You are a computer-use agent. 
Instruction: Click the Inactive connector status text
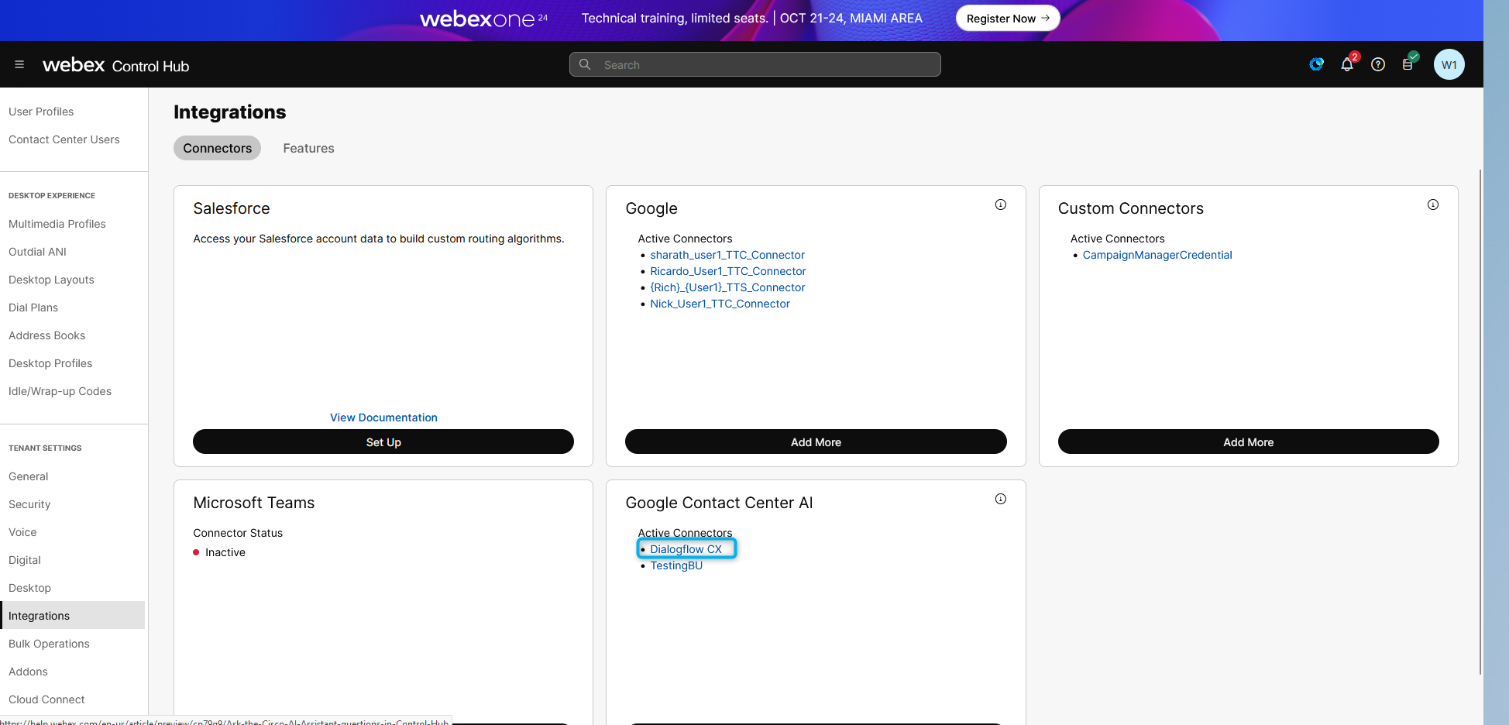(225, 552)
